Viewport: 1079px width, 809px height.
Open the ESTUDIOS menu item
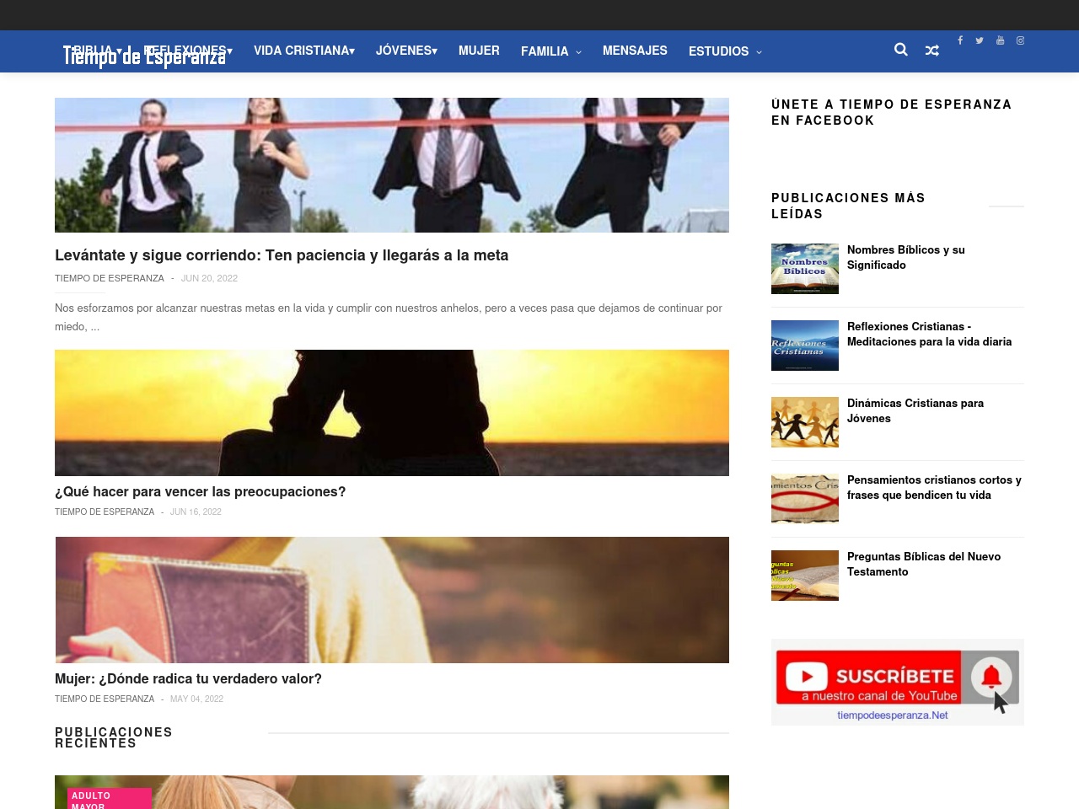click(718, 51)
